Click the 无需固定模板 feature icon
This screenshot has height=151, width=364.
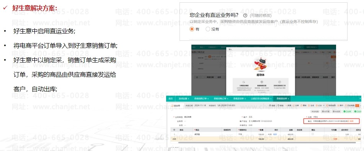tap(244, 82)
